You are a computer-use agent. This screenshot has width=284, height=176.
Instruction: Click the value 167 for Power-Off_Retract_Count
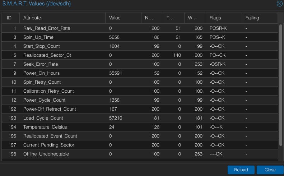click(113, 109)
